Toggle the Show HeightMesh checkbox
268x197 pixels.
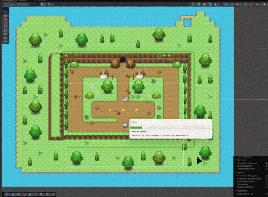coord(266,169)
